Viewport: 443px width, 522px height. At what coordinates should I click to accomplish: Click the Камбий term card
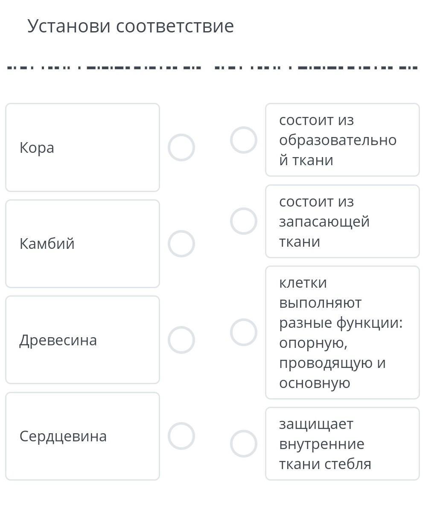pos(82,244)
